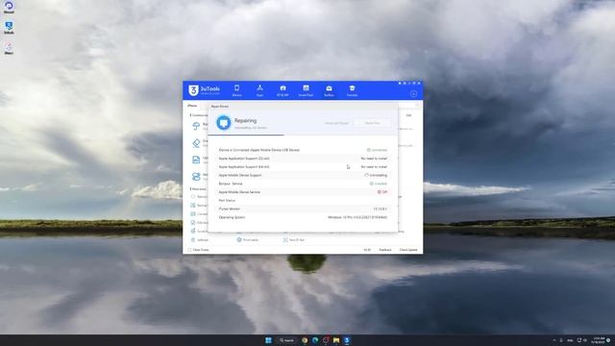Open the Apps section in 3uTools toolbar
Screen dimensions: 615x346
coord(259,90)
